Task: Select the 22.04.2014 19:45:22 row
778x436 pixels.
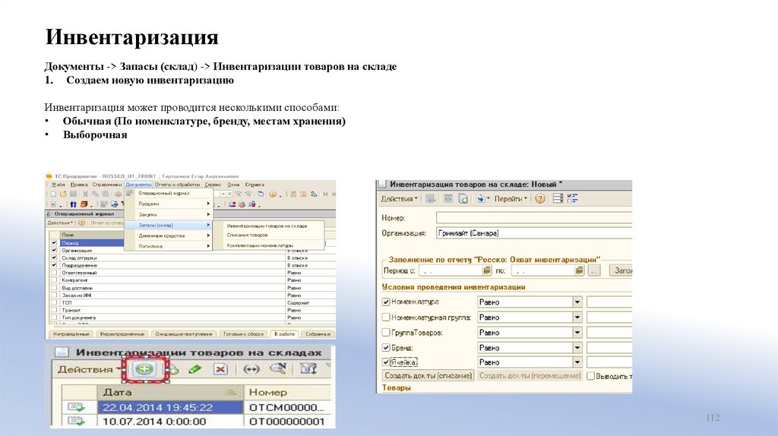Action: click(x=196, y=407)
